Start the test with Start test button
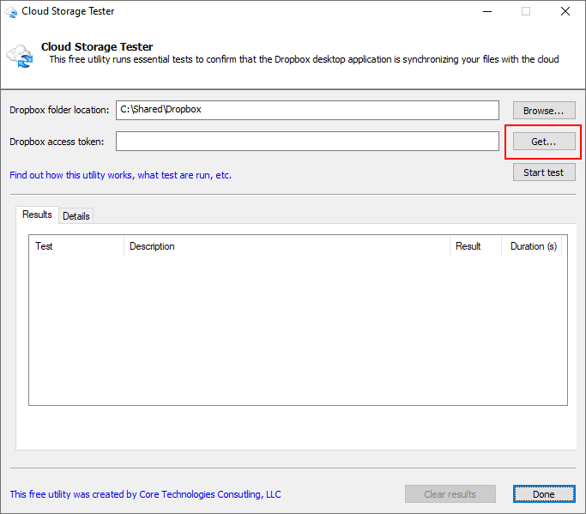Image resolution: width=586 pixels, height=514 pixels. 544,172
